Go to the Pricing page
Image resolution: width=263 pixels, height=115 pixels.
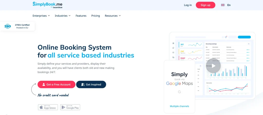[96, 16]
